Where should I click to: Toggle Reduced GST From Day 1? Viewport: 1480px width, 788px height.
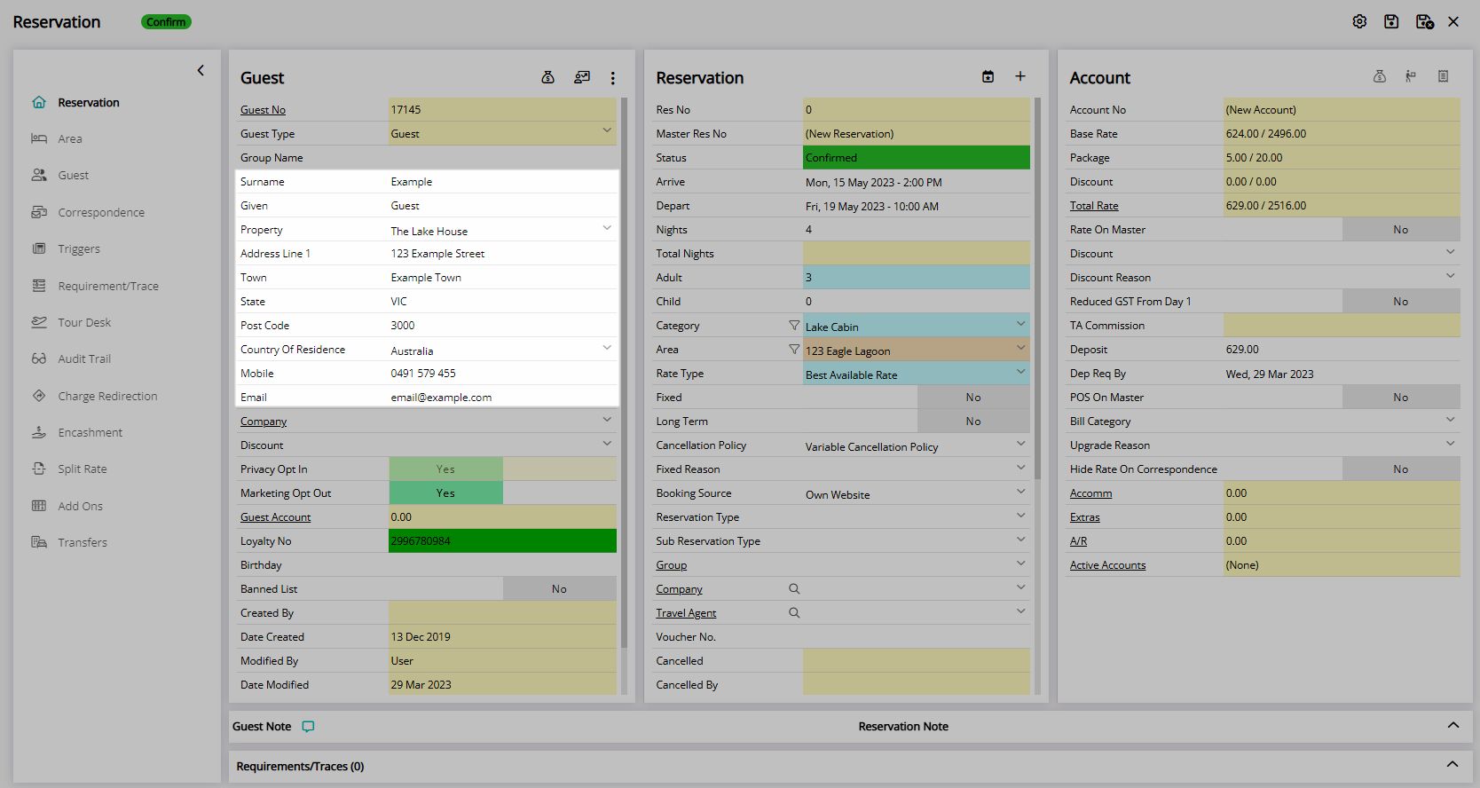click(1400, 301)
